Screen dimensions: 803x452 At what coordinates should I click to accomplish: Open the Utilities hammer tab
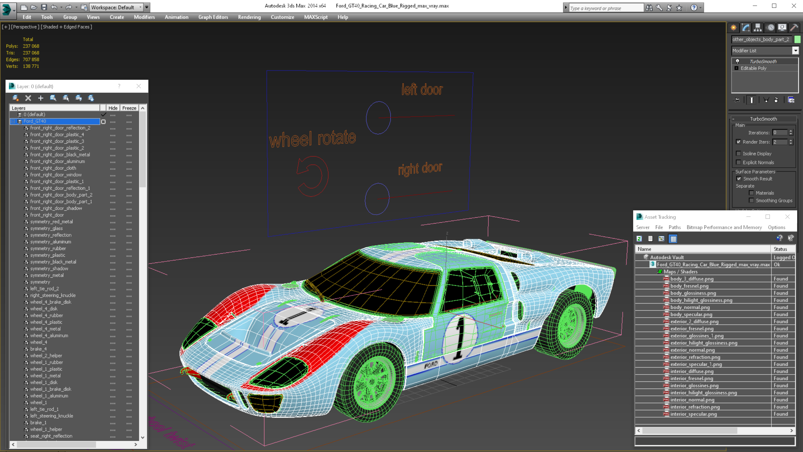pos(794,28)
